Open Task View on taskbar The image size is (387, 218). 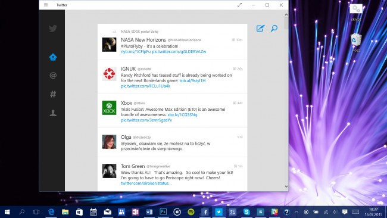(36, 212)
